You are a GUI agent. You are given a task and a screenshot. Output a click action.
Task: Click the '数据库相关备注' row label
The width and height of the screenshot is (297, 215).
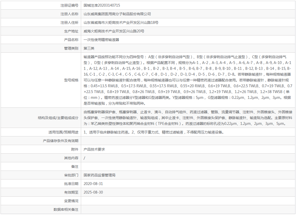pyautogui.click(x=66, y=210)
